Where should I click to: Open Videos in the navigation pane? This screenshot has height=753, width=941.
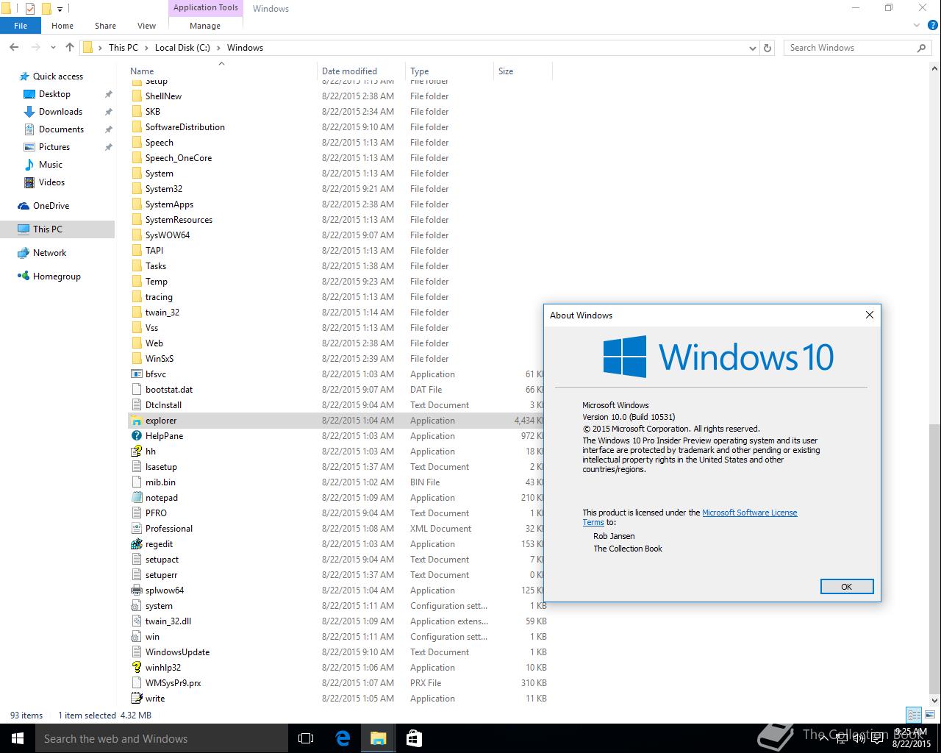pos(51,182)
